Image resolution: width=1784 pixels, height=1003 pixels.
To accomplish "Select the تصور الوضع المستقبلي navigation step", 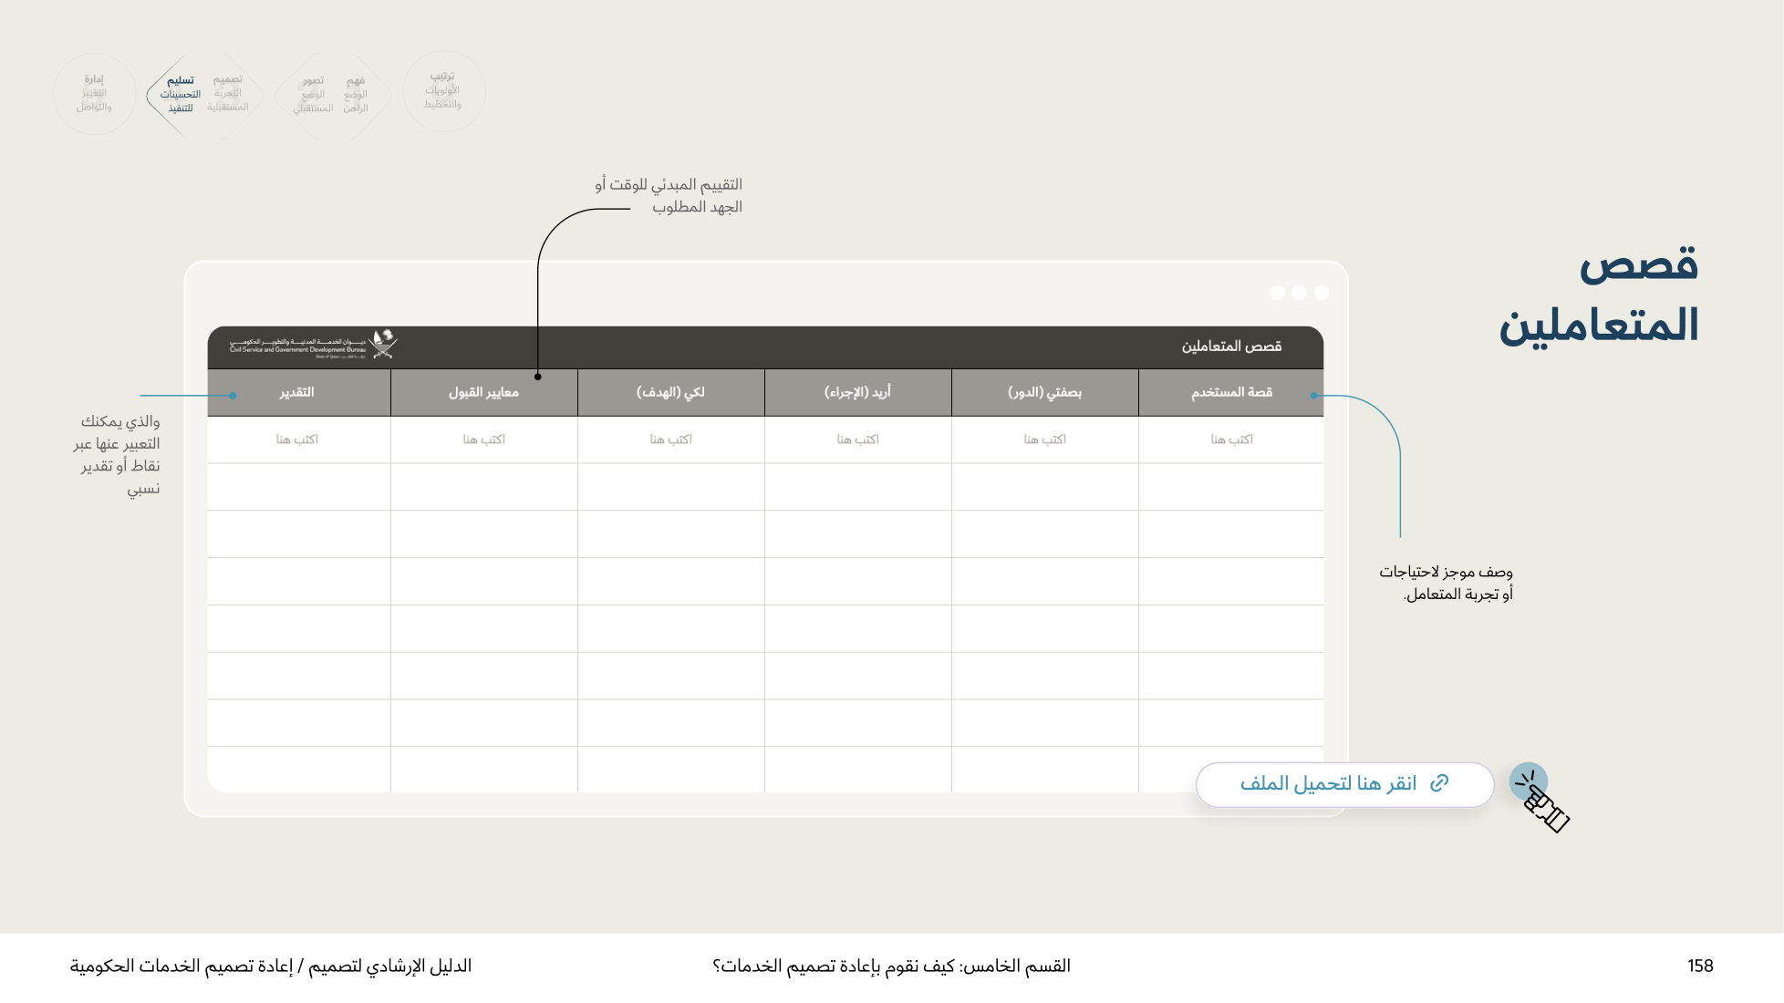I will click(x=313, y=94).
